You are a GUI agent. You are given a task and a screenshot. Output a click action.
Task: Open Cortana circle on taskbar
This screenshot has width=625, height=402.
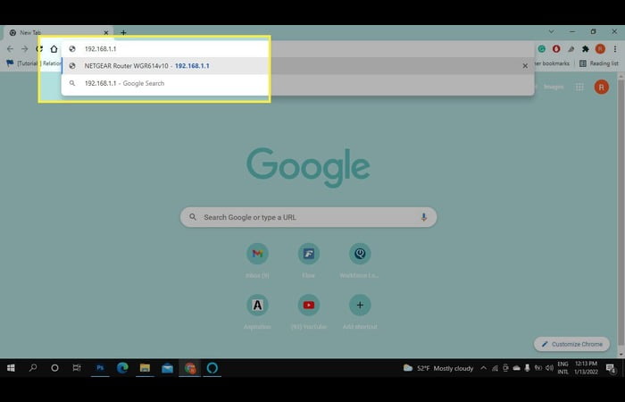[54, 368]
